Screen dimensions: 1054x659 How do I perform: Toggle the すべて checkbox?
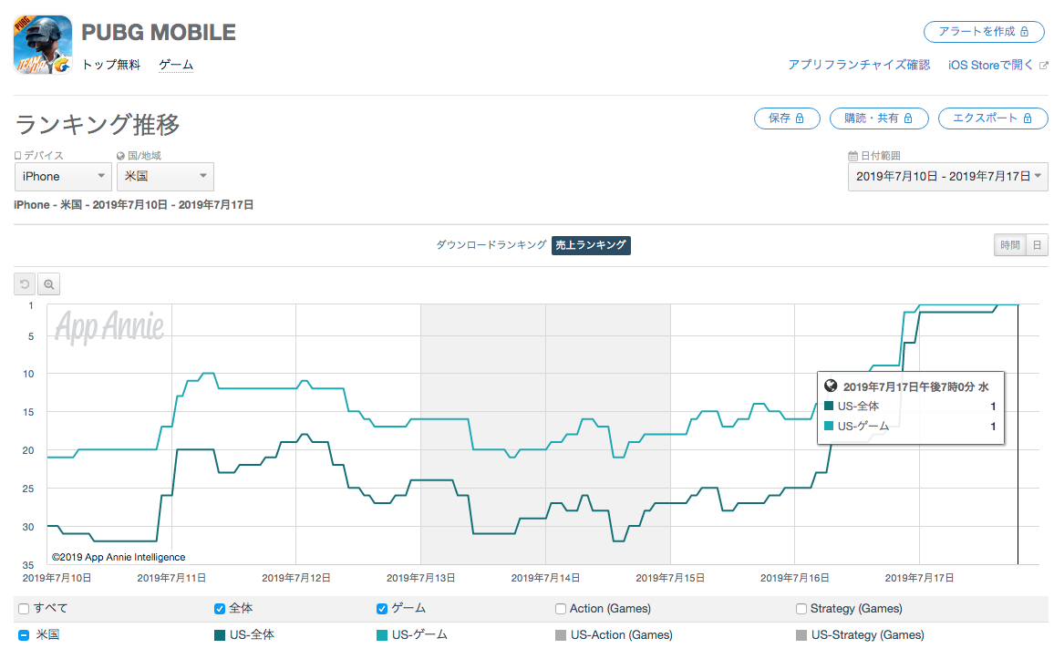tap(25, 609)
